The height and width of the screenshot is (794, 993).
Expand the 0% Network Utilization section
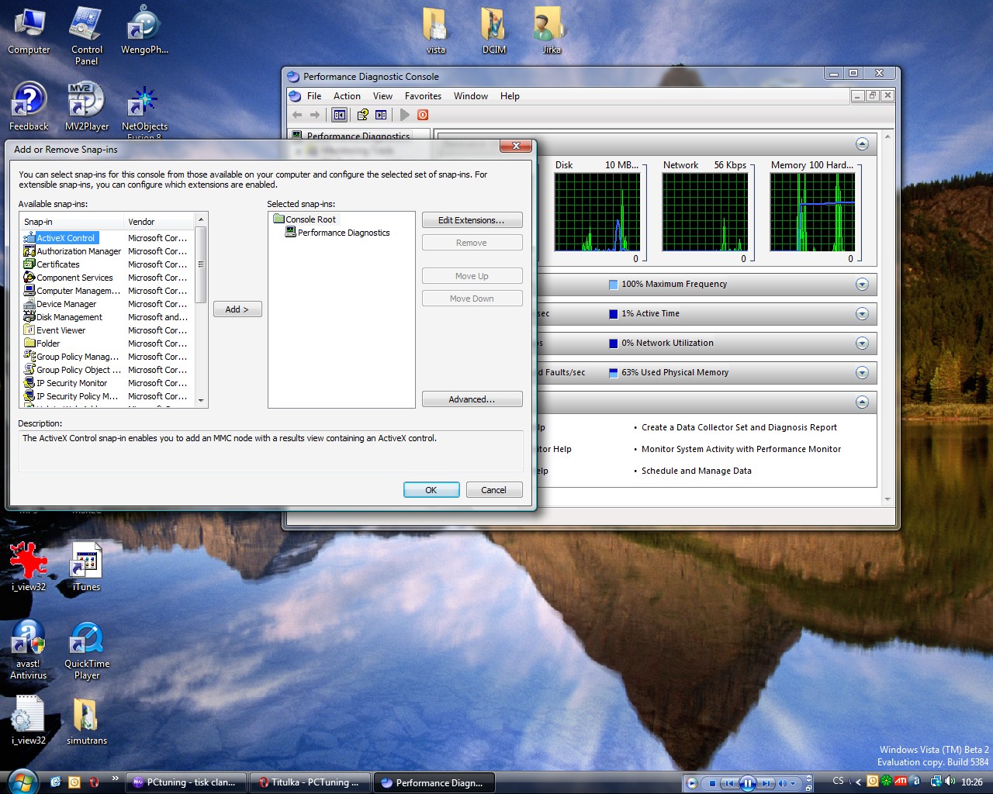(x=862, y=343)
